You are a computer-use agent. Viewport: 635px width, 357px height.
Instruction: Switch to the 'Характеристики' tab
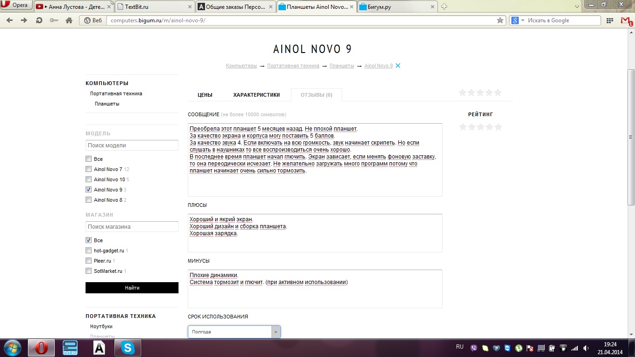[257, 95]
